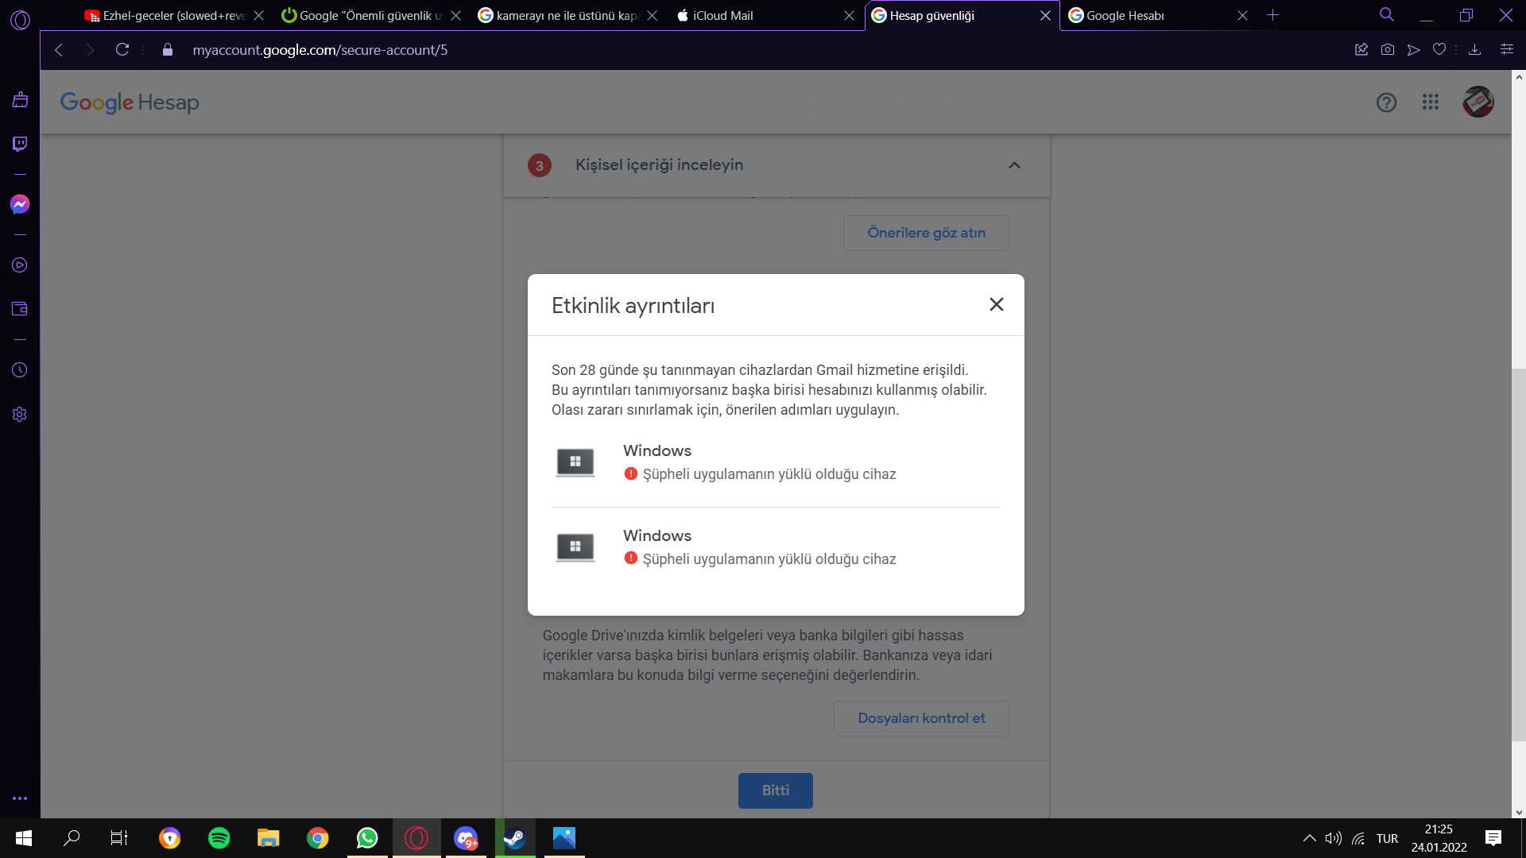Click Önerilere göz atın button
The height and width of the screenshot is (858, 1526).
(x=926, y=233)
